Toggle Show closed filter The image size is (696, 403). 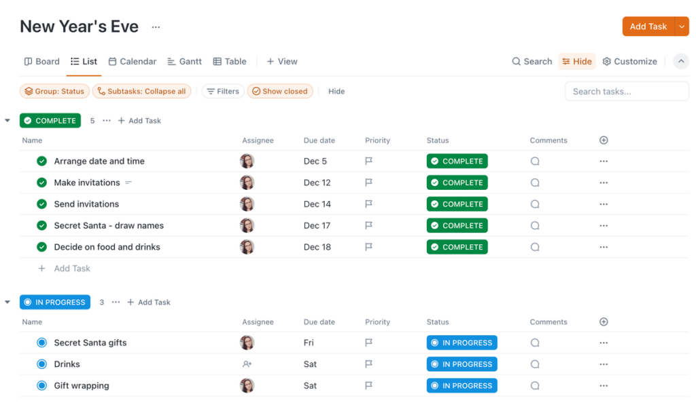pyautogui.click(x=280, y=91)
